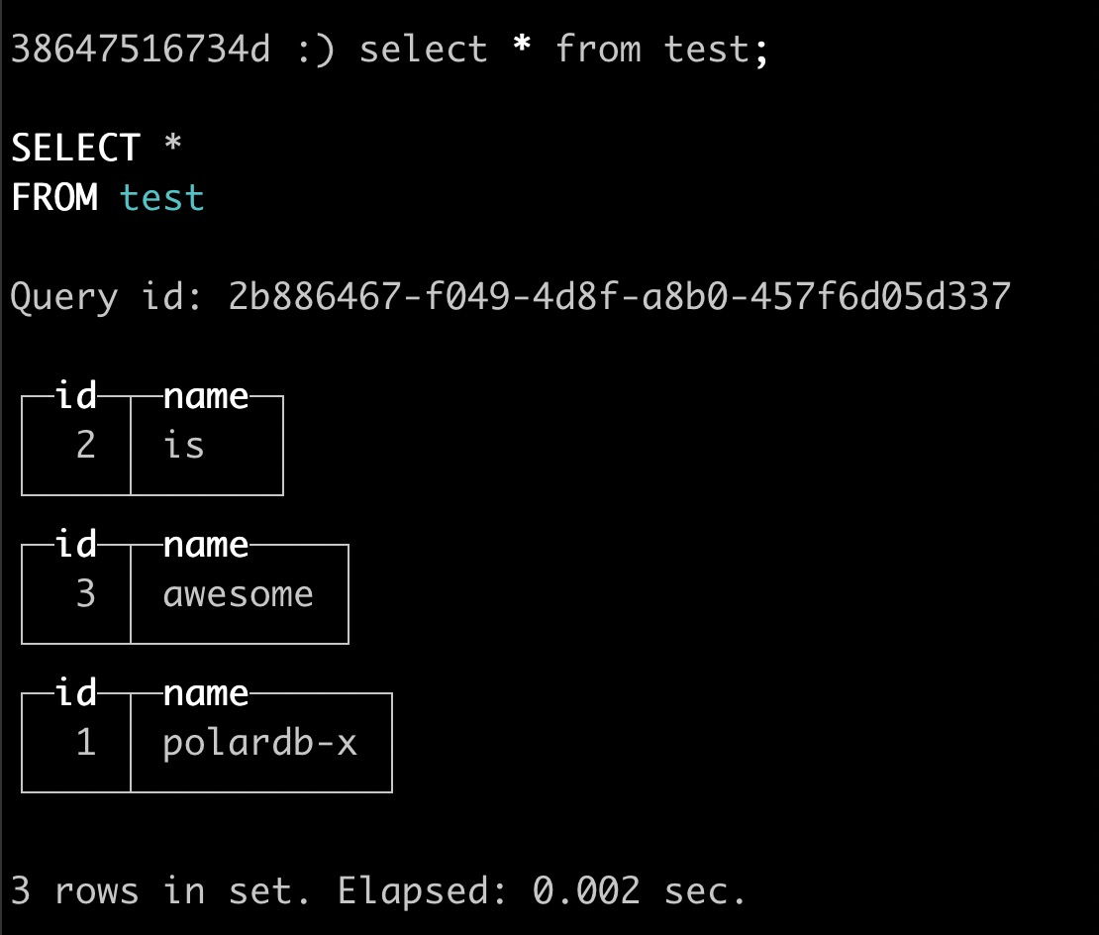Click the 'awesome' name cell
Viewport: 1099px width, 935px height.
[x=239, y=594]
